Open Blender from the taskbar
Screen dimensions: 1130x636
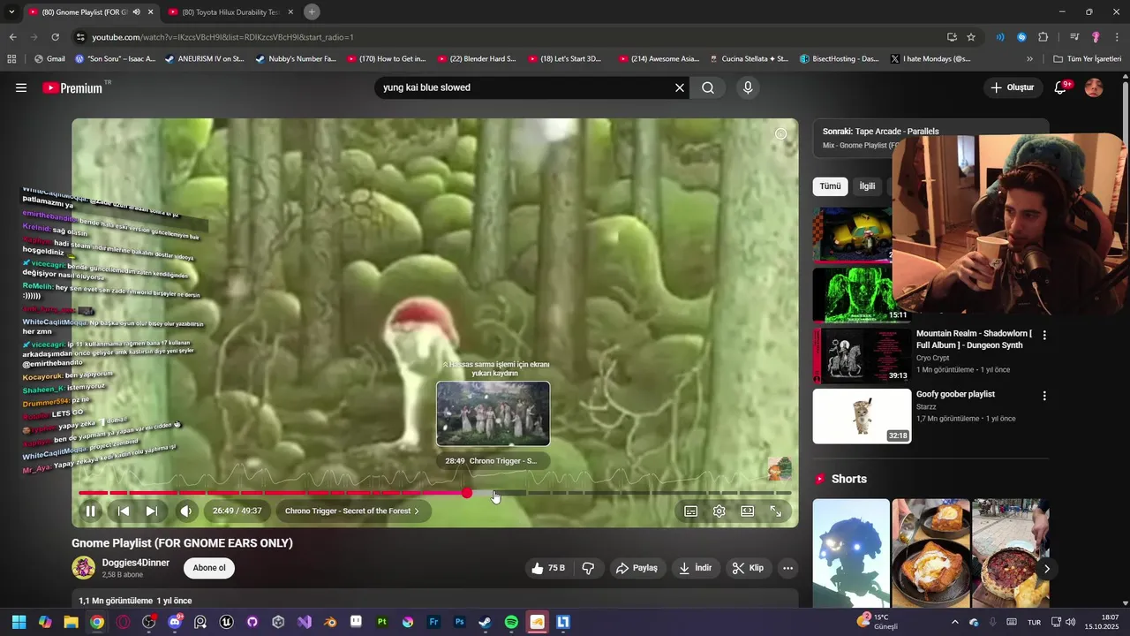coord(330,622)
